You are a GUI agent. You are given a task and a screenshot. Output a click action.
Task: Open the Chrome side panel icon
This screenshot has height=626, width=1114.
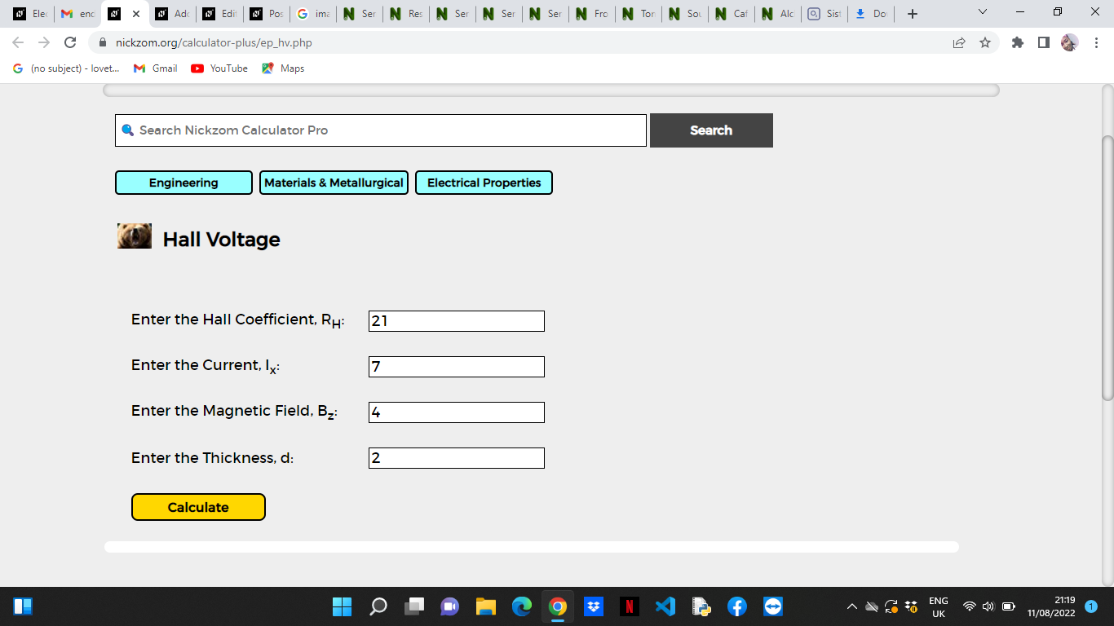(x=1043, y=42)
